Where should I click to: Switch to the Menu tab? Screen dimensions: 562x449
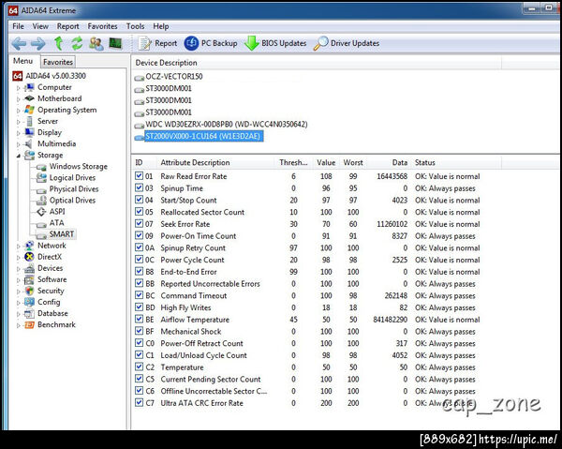(x=22, y=61)
